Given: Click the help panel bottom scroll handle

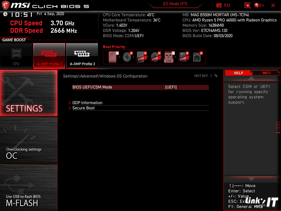Looking at the screenshot, I should point(251,179).
